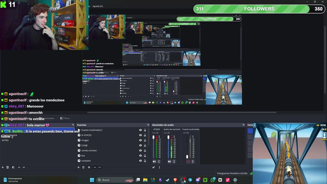Open the mixer's bottom three-dot menu

(159, 167)
